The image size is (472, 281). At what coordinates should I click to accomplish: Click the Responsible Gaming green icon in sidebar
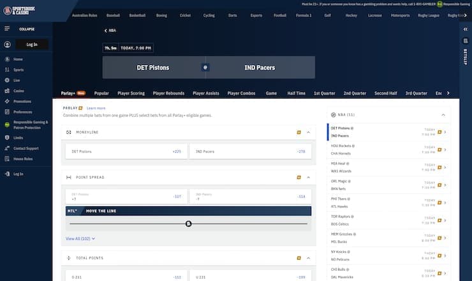coord(7,125)
